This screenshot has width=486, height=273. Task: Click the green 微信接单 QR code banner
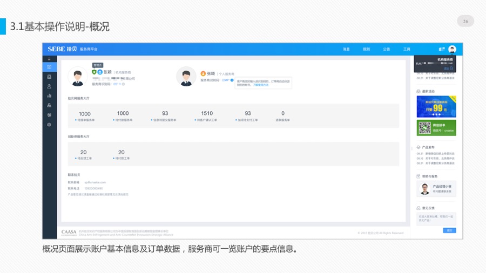click(436, 127)
